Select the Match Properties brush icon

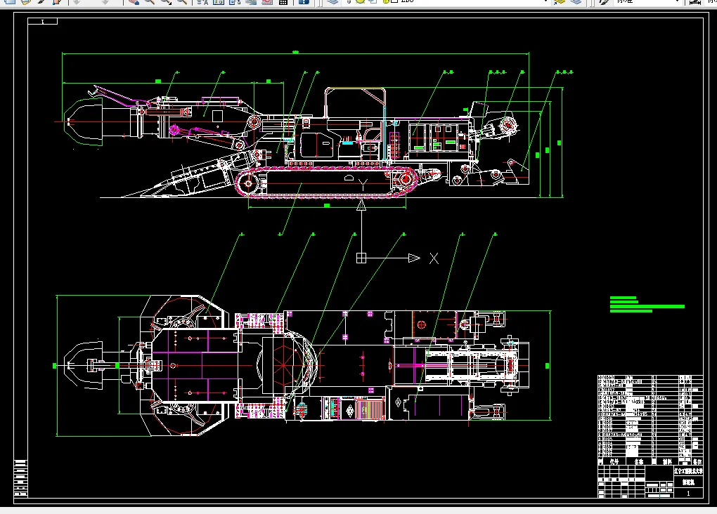click(42, 2)
